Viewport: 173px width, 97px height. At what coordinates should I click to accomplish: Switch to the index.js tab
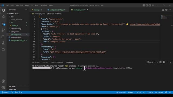click(37, 10)
